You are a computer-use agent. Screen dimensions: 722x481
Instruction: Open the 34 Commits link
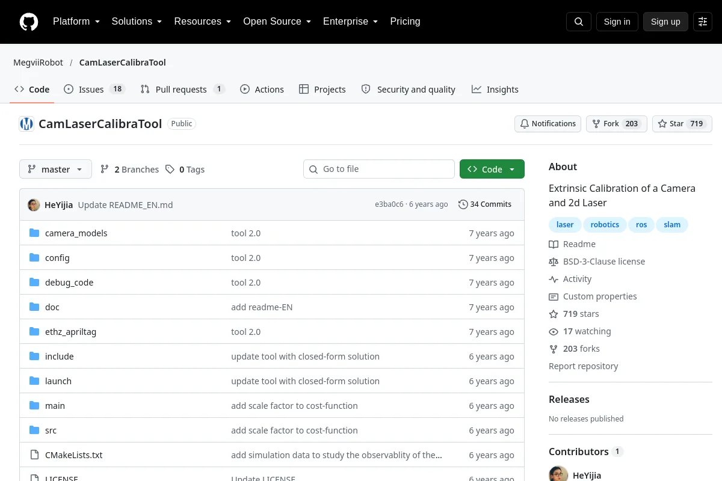485,204
